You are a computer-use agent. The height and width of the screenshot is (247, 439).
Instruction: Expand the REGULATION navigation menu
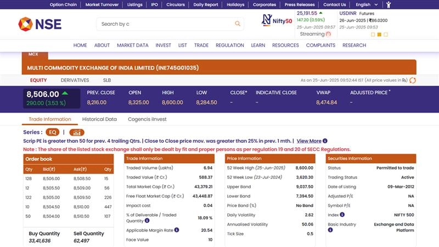[x=230, y=46]
